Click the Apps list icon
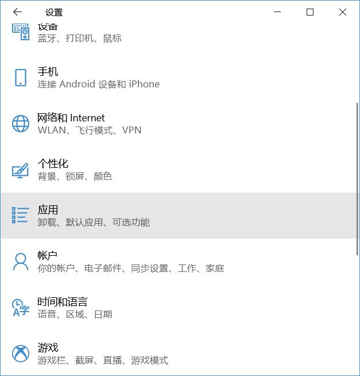360x376 pixels. tap(21, 215)
